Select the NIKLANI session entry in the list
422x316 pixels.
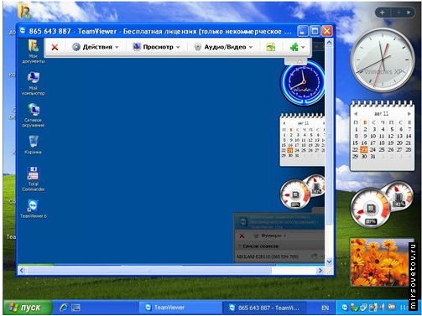click(268, 256)
